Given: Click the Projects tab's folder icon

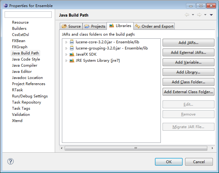Looking at the screenshot, I should coord(87,26).
